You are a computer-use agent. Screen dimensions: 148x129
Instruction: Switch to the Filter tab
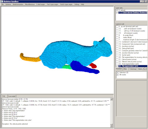pyautogui.click(x=125, y=69)
